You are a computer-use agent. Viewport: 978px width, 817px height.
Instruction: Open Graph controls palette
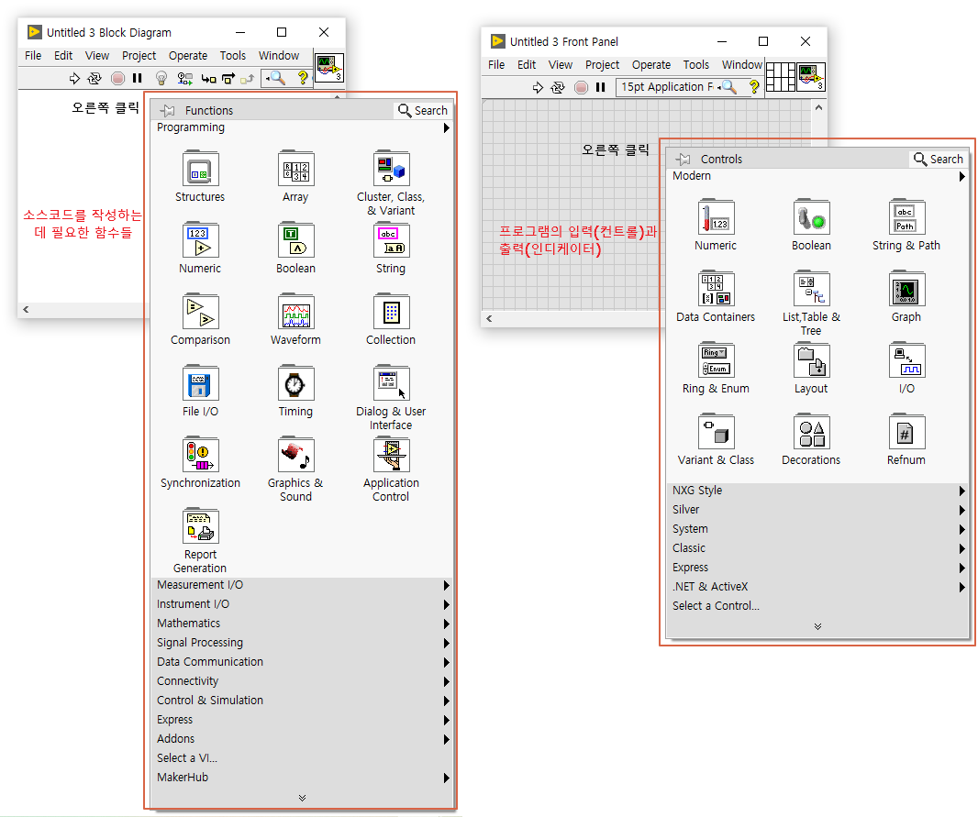pyautogui.click(x=906, y=289)
